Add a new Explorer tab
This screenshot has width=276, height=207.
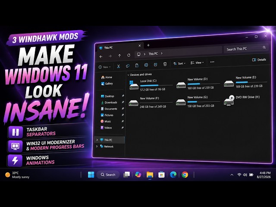point(148,45)
